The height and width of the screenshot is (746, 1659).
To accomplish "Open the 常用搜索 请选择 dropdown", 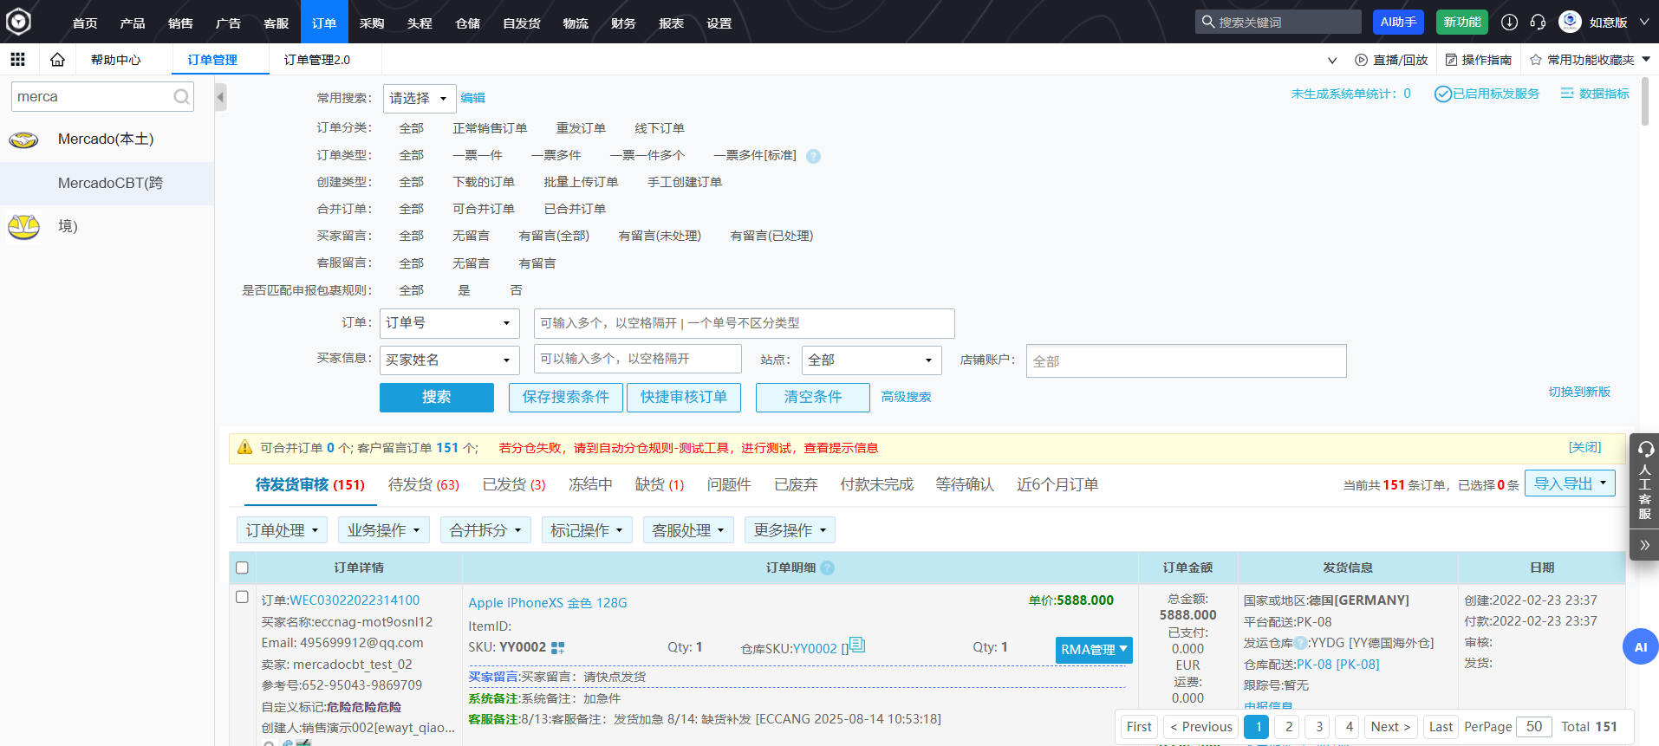I will 420,98.
